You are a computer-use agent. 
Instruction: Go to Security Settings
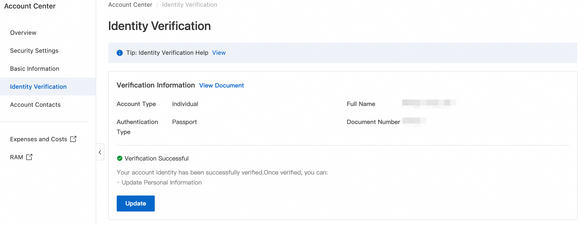pos(34,51)
